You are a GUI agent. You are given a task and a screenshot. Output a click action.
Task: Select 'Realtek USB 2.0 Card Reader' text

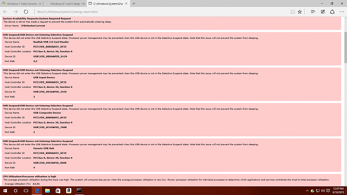click(x=51, y=42)
